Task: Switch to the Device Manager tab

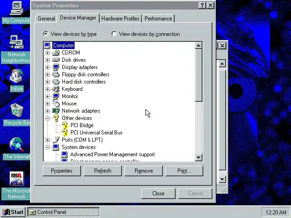Action: [x=78, y=18]
